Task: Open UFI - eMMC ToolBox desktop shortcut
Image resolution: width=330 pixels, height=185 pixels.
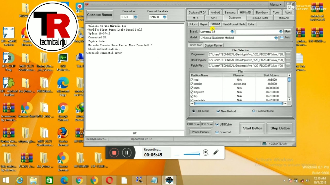Action: coord(9,36)
